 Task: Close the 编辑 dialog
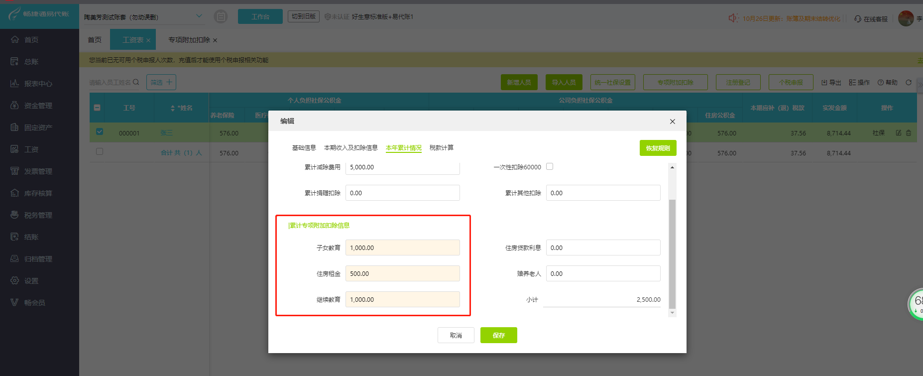673,122
